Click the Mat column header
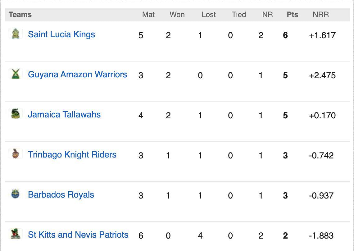 tap(148, 15)
